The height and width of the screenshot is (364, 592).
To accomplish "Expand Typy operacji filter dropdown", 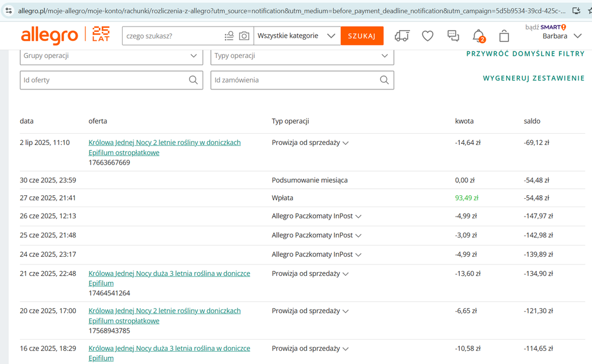I will coord(302,56).
